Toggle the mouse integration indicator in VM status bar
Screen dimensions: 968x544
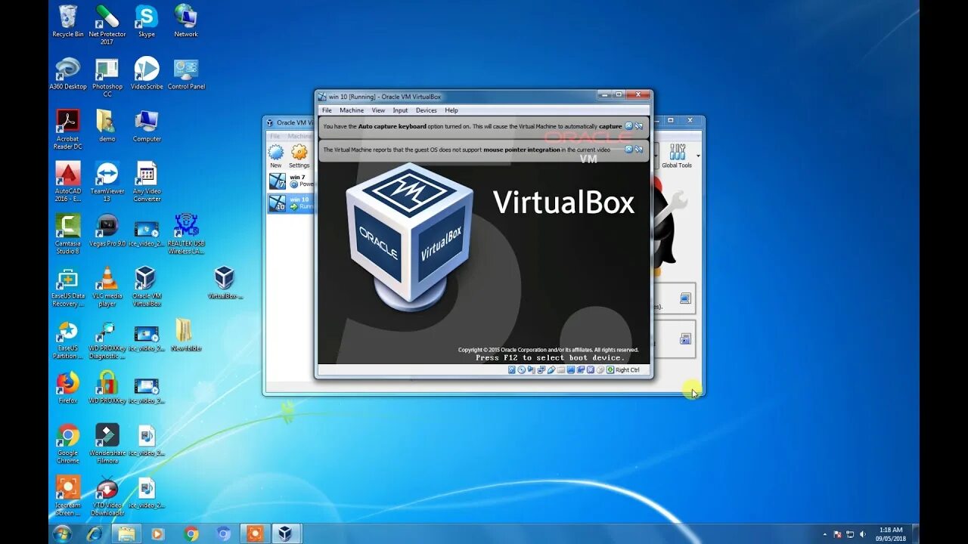pos(600,370)
